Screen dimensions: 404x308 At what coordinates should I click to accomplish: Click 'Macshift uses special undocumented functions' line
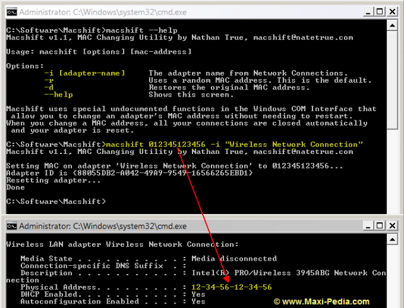click(191, 109)
